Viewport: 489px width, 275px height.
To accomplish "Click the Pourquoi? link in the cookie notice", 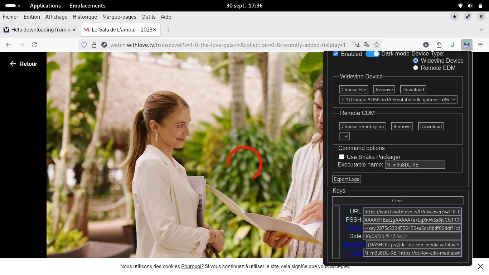I will pyautogui.click(x=192, y=266).
